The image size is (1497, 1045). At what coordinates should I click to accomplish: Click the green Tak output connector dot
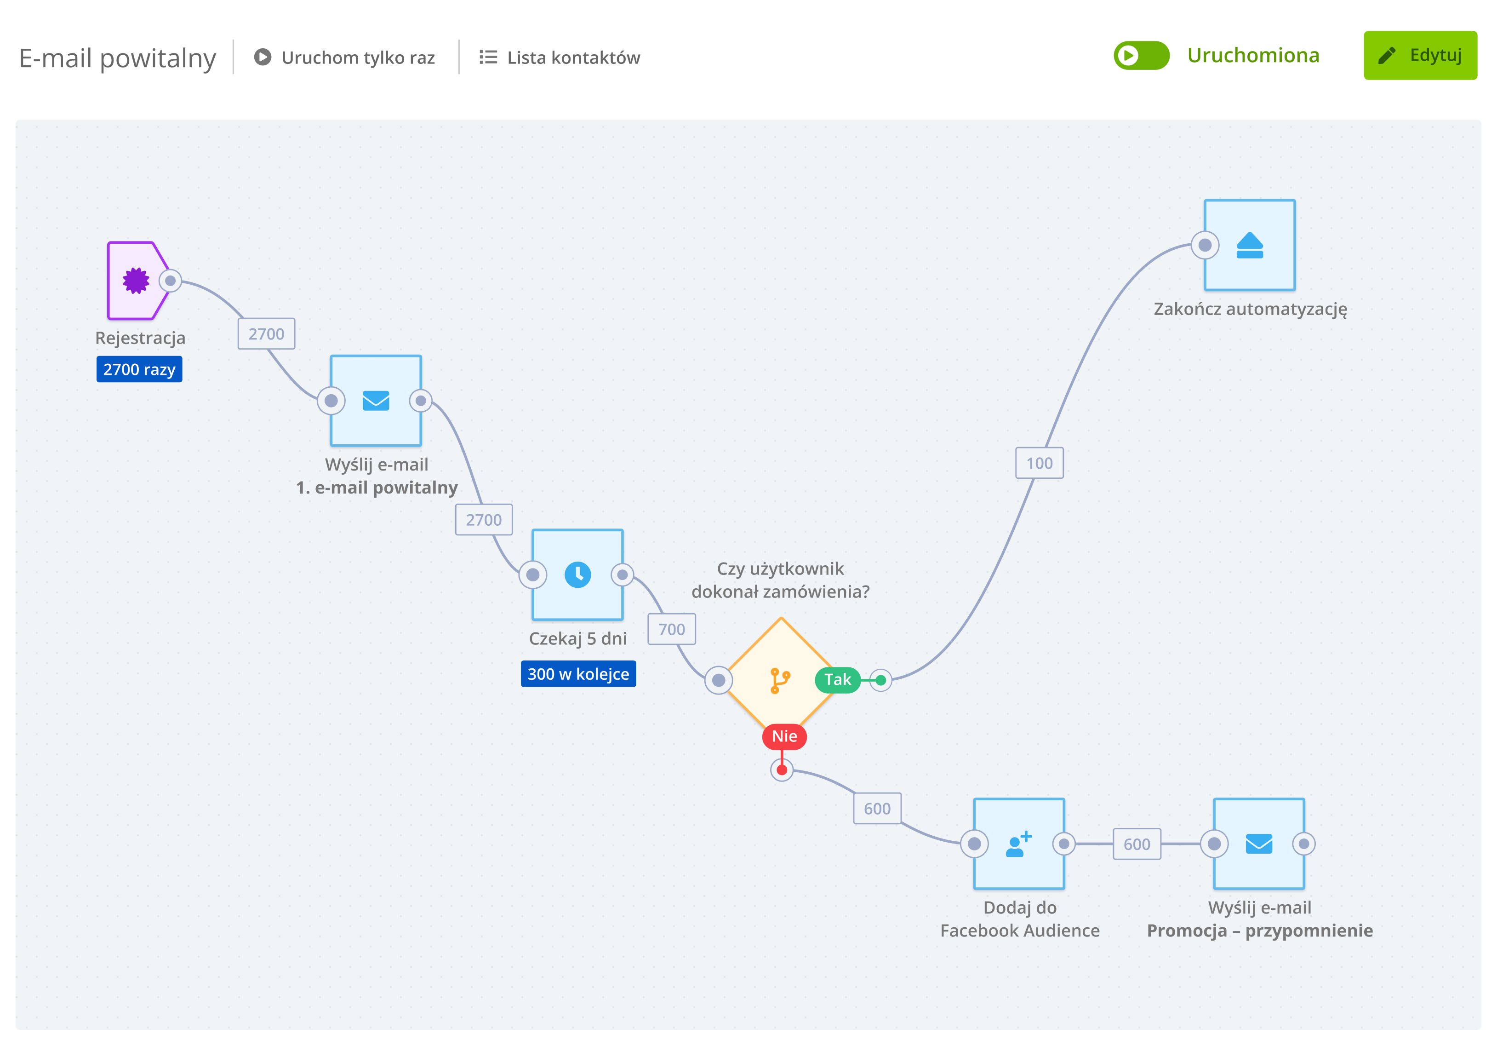[880, 680]
